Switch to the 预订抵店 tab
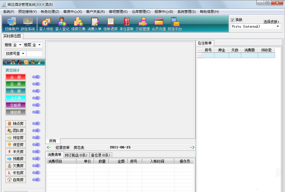Image resolution: width=285 pixels, height=192 pixels. click(x=76, y=155)
